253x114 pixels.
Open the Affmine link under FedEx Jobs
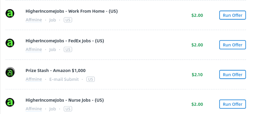(x=34, y=49)
